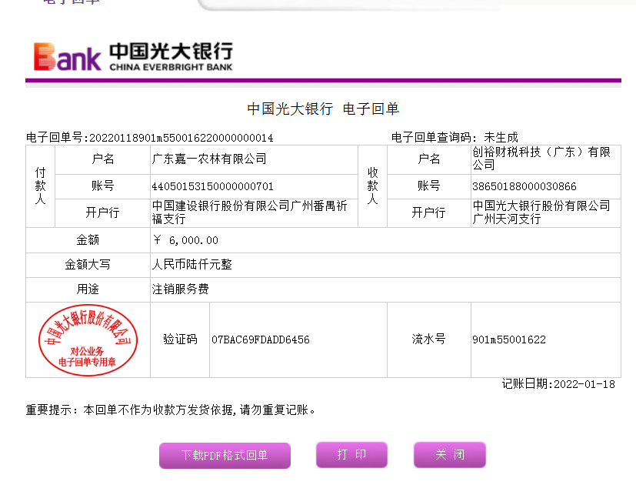
Task: Click the red 电子回单专用章 bank seal
Action: [x=88, y=340]
